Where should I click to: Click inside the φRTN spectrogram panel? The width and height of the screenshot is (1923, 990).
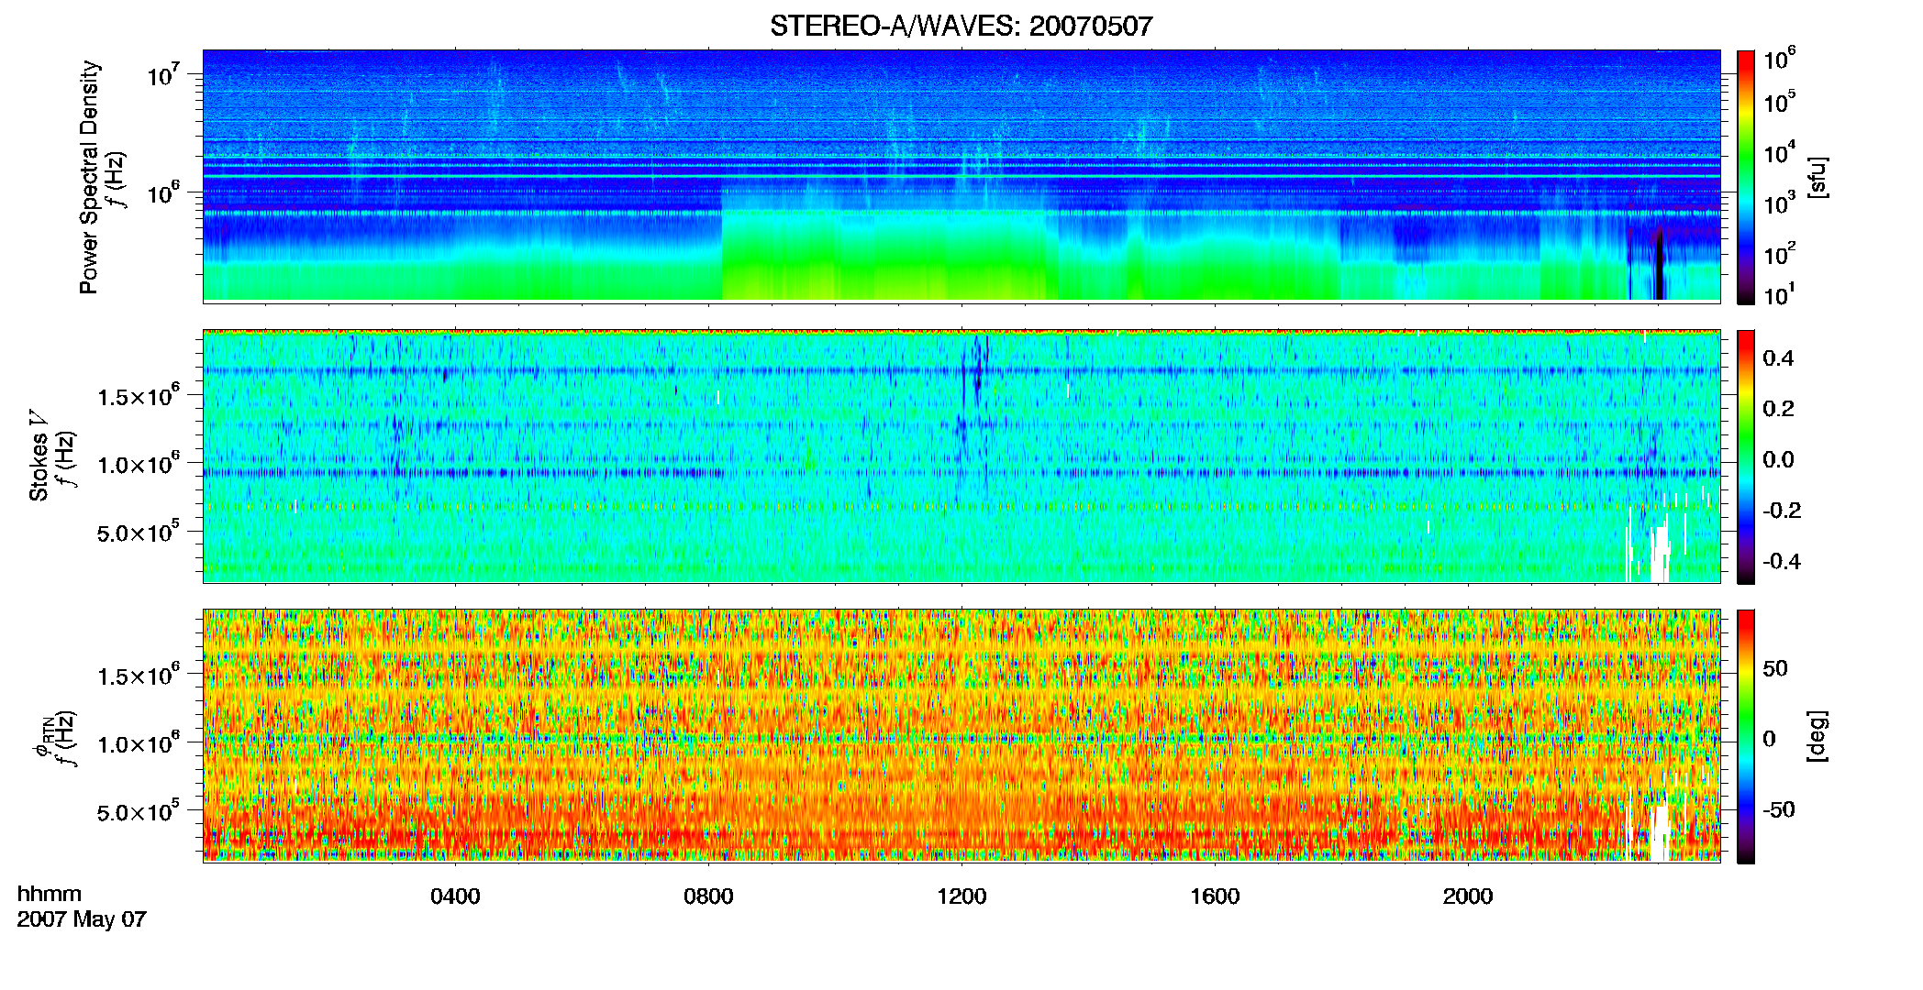(x=961, y=735)
